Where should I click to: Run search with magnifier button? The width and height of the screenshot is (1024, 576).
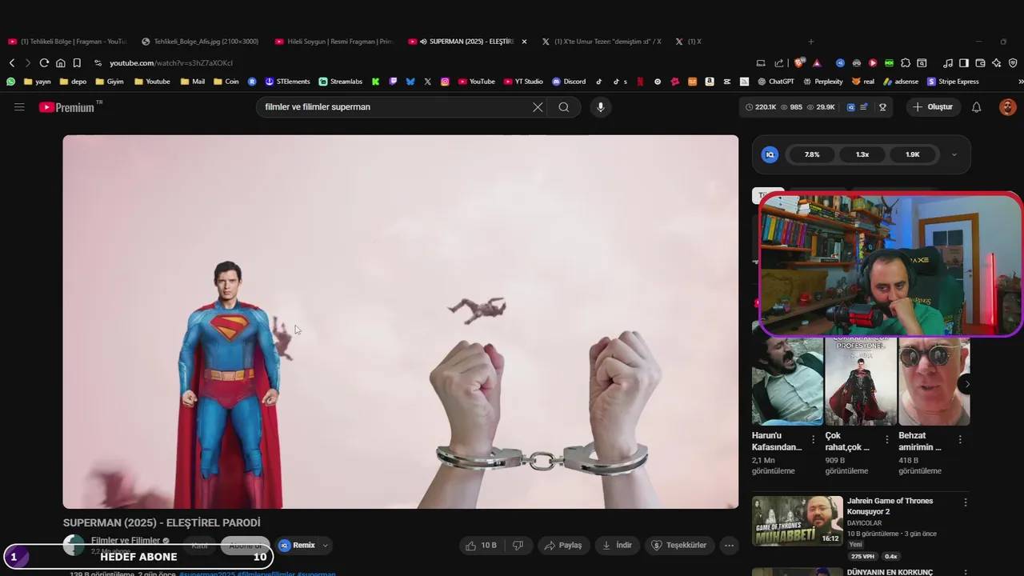pyautogui.click(x=564, y=107)
